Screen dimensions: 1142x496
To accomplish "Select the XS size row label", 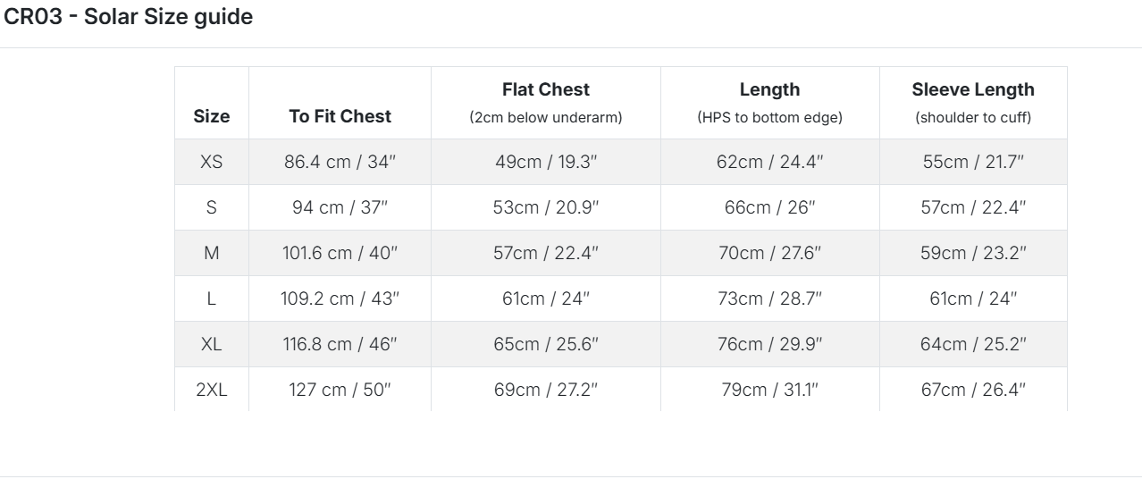I will 212,162.
